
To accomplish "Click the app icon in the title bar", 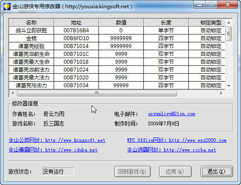I will (x=7, y=7).
